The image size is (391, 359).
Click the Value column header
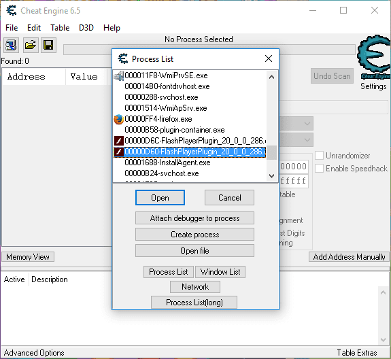[86, 77]
